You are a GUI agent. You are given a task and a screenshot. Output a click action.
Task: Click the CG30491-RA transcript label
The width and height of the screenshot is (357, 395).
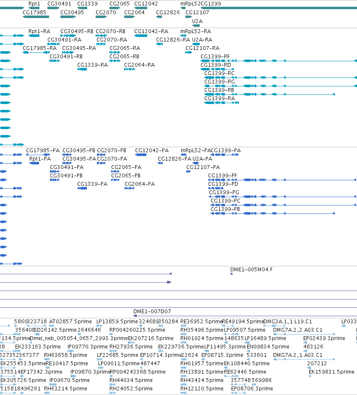[65, 39]
